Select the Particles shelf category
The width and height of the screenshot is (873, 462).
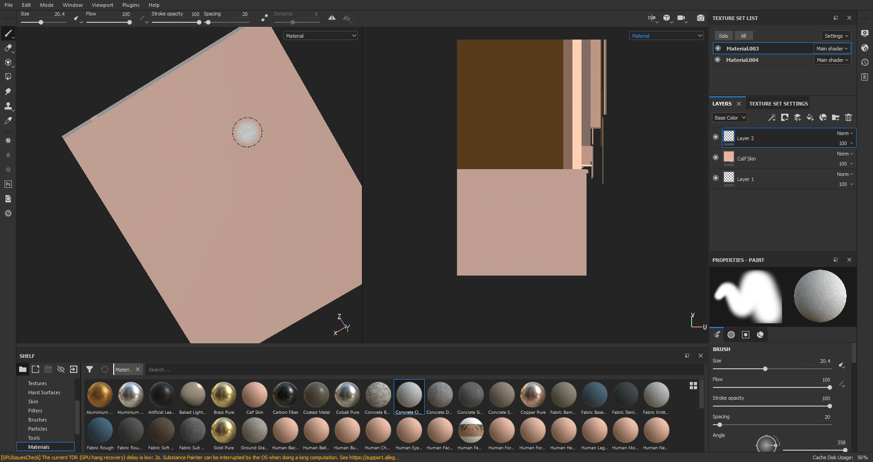38,429
